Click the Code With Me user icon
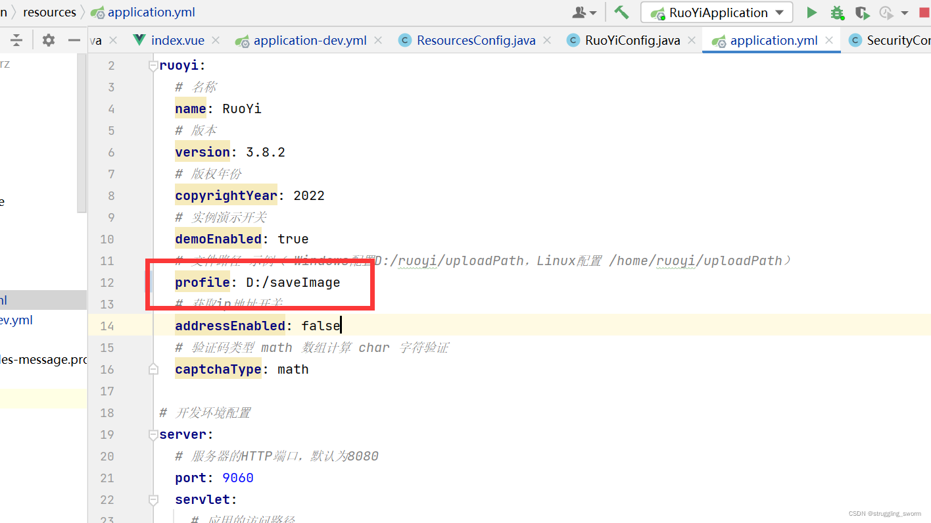931x523 pixels. 579,12
